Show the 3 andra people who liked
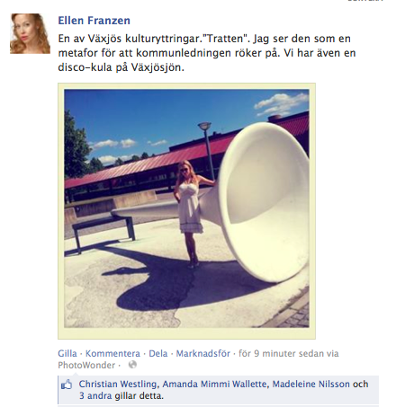Image resolution: width=405 pixels, height=407 pixels. click(95, 396)
